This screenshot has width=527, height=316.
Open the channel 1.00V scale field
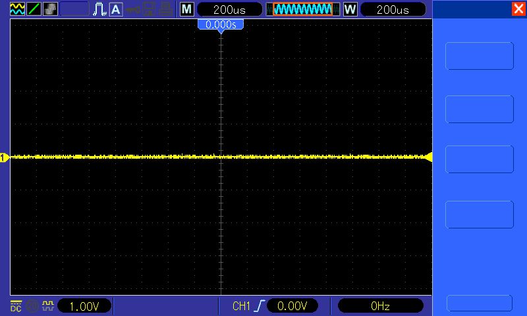[84, 305]
